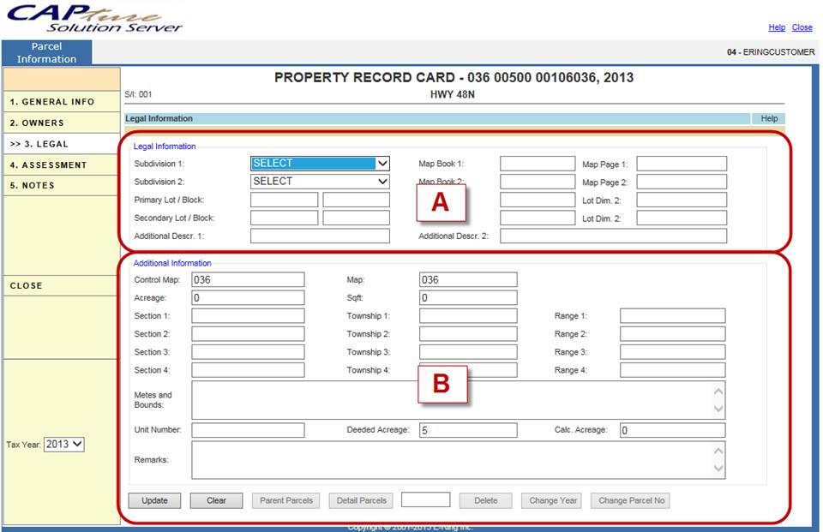Focus the Map Page 1 field
The image size is (823, 532).
click(682, 164)
